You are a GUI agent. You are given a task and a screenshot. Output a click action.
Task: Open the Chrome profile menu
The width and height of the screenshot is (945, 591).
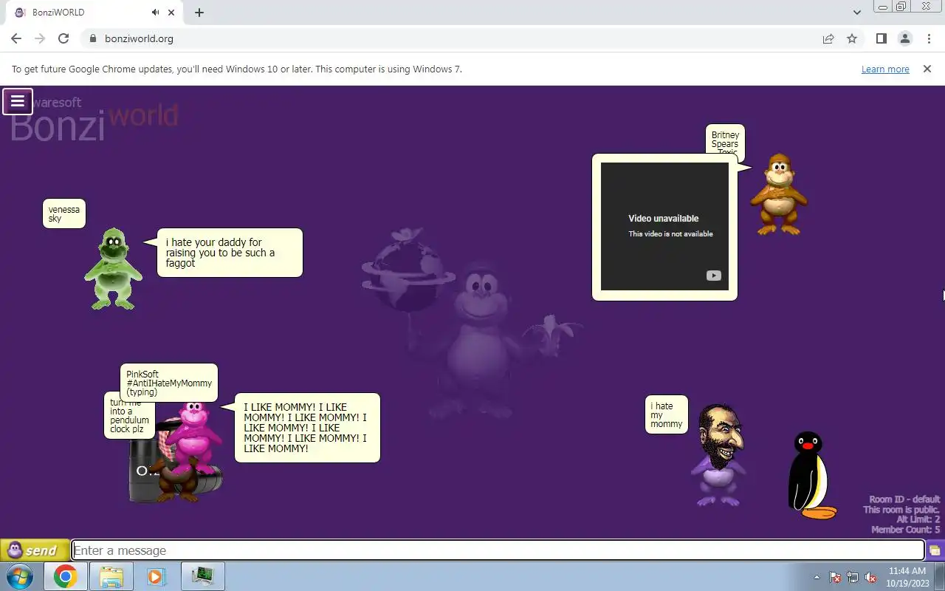[x=904, y=38]
